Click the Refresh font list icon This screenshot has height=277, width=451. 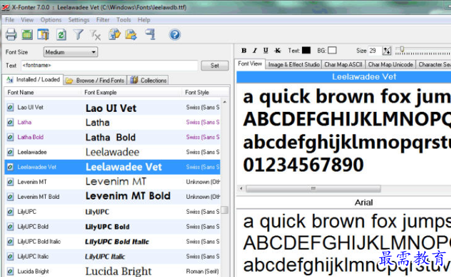61,35
